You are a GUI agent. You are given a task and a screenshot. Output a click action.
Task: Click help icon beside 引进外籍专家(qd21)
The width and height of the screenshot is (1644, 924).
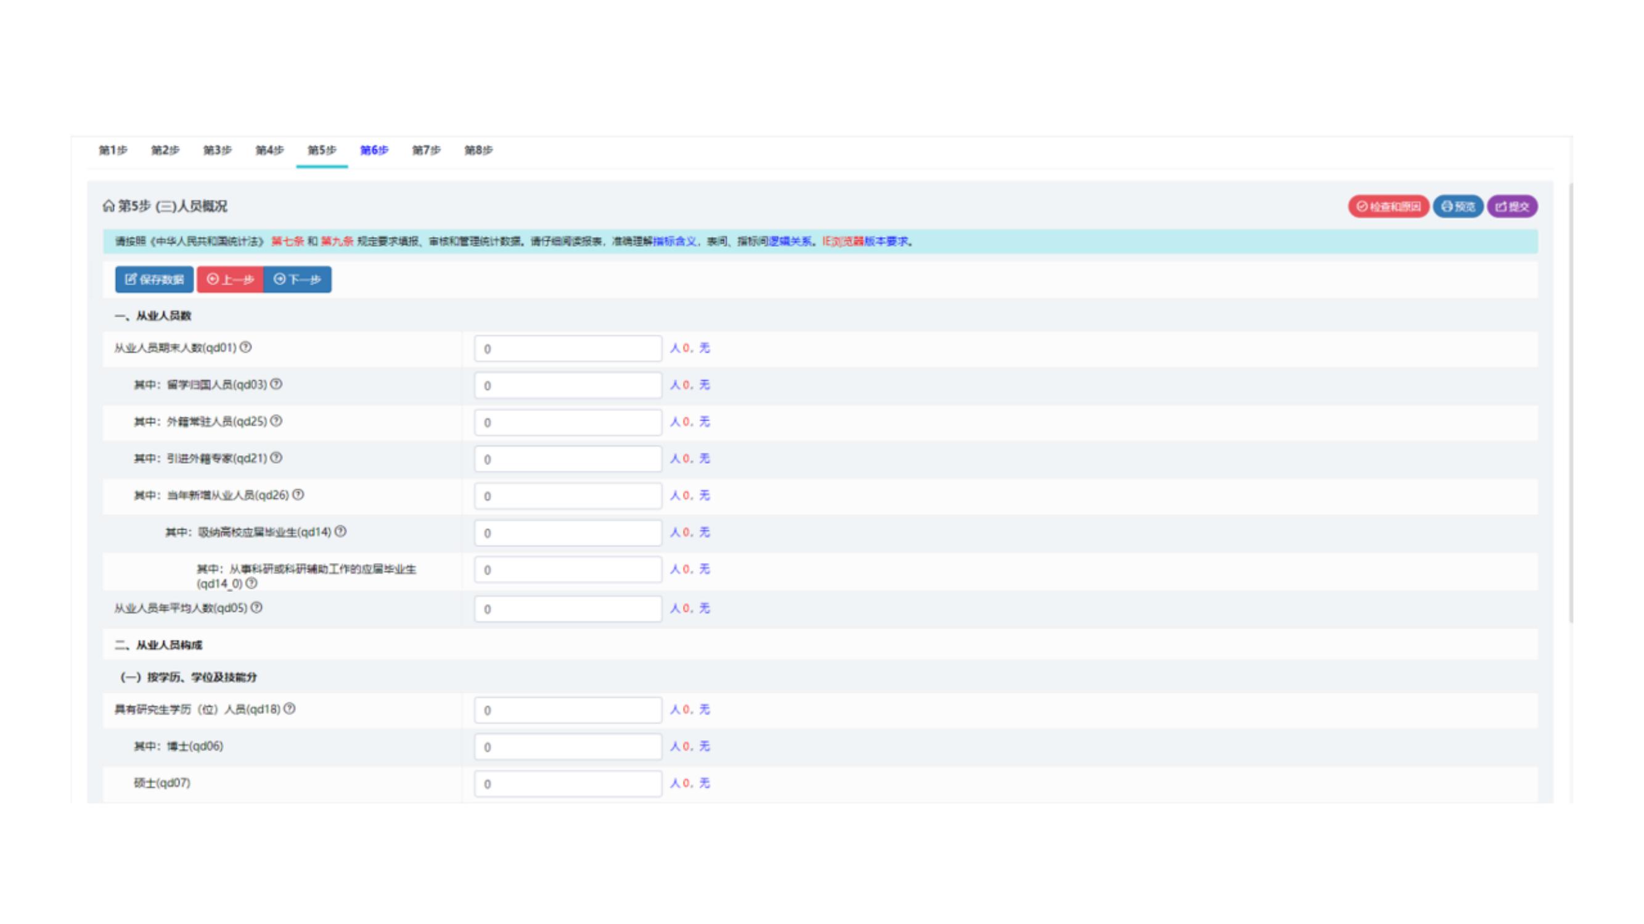pos(276,458)
